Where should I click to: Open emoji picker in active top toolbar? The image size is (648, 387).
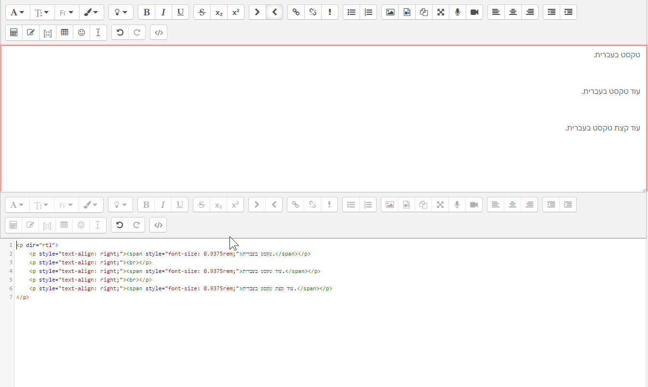[x=81, y=32]
